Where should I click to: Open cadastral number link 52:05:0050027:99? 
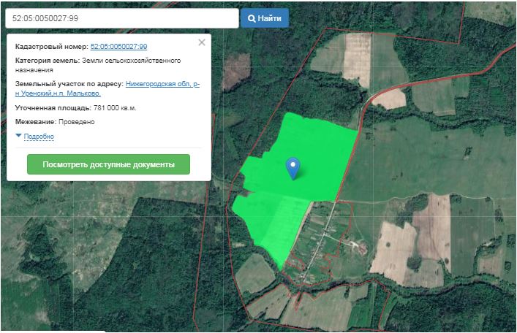[x=118, y=47]
